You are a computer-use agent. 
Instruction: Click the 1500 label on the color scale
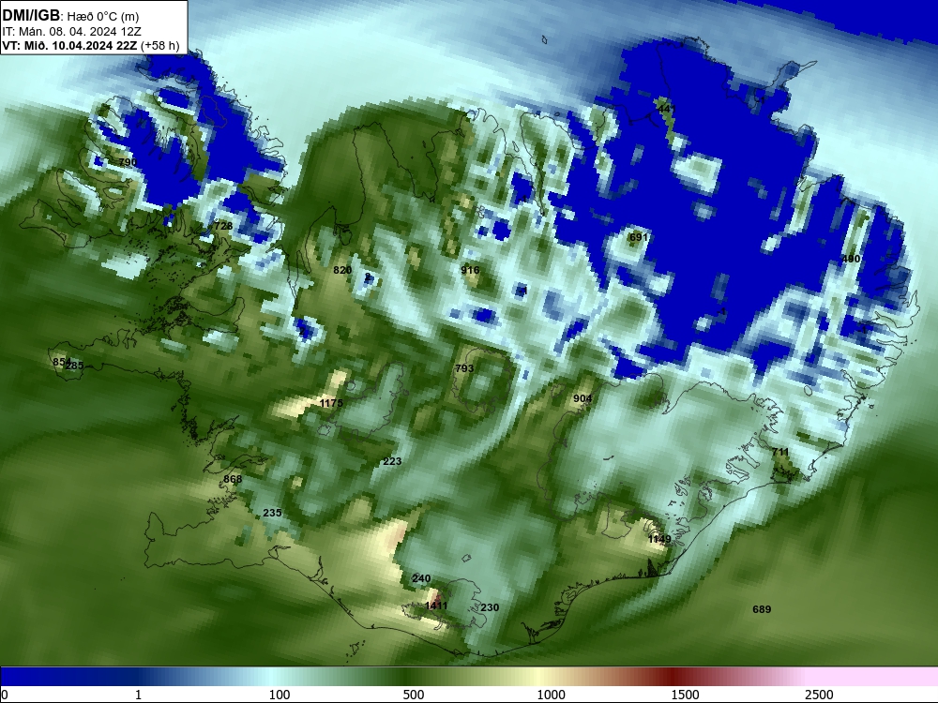click(685, 695)
